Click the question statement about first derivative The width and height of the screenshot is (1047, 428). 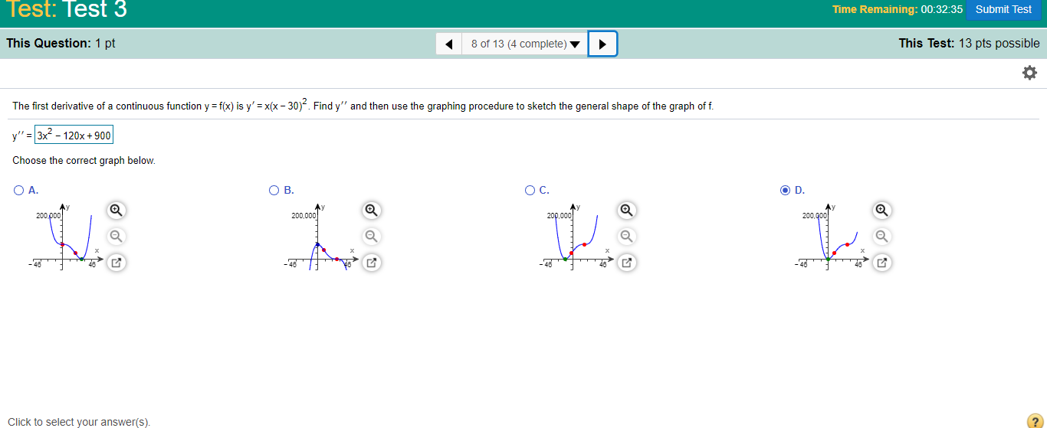click(x=363, y=105)
